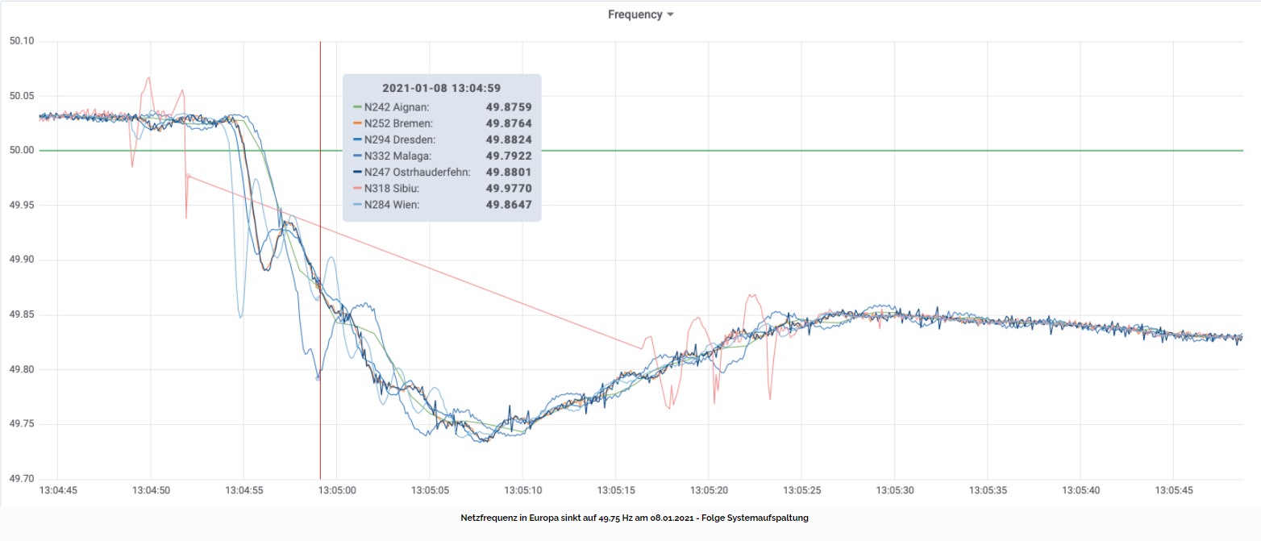This screenshot has width=1261, height=541.
Task: Click the 13:05:00 x-axis time label
Action: click(336, 490)
